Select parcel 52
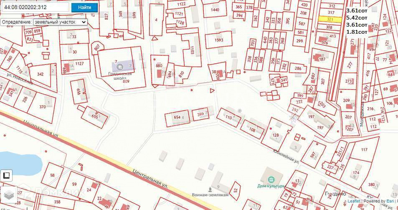Image resolution: width=398 pixels, height=210 pixels. (235, 191)
